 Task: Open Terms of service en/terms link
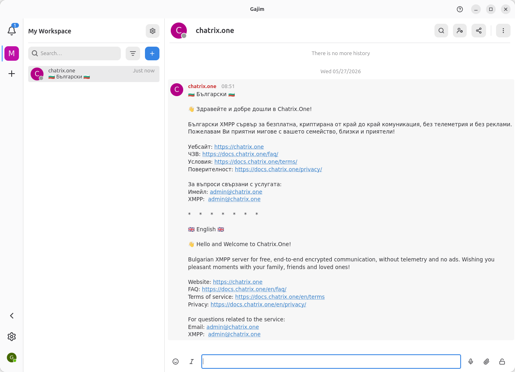click(280, 297)
